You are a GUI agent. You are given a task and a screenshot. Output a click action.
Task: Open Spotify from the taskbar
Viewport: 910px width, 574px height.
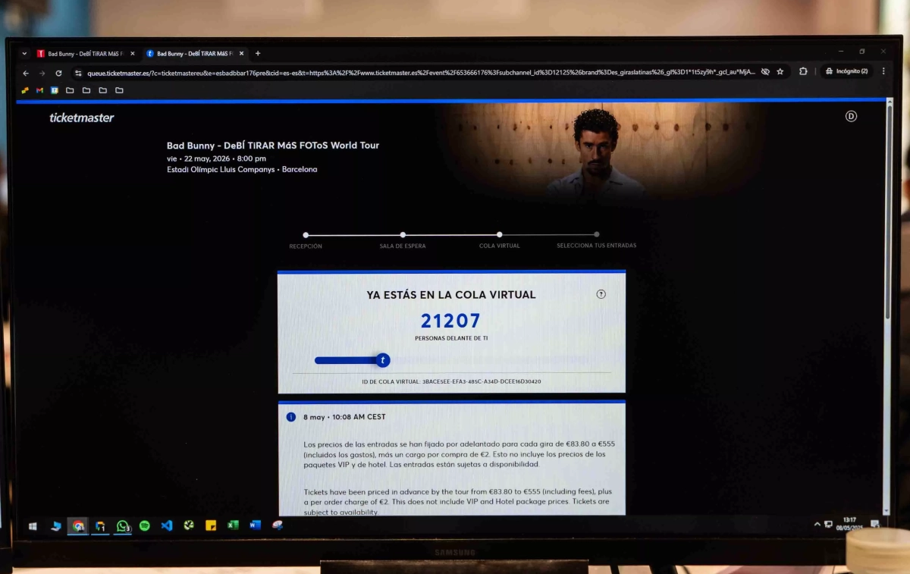pyautogui.click(x=144, y=525)
